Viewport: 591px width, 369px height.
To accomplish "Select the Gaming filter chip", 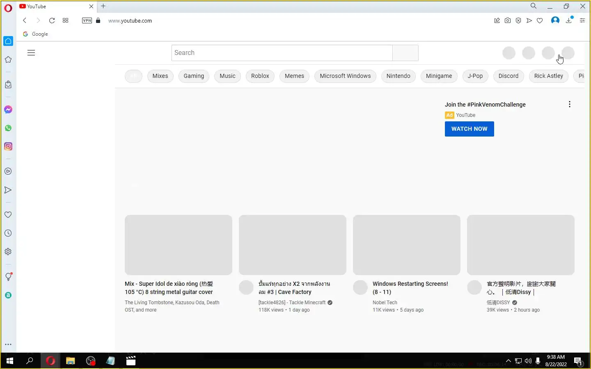I will pos(194,76).
